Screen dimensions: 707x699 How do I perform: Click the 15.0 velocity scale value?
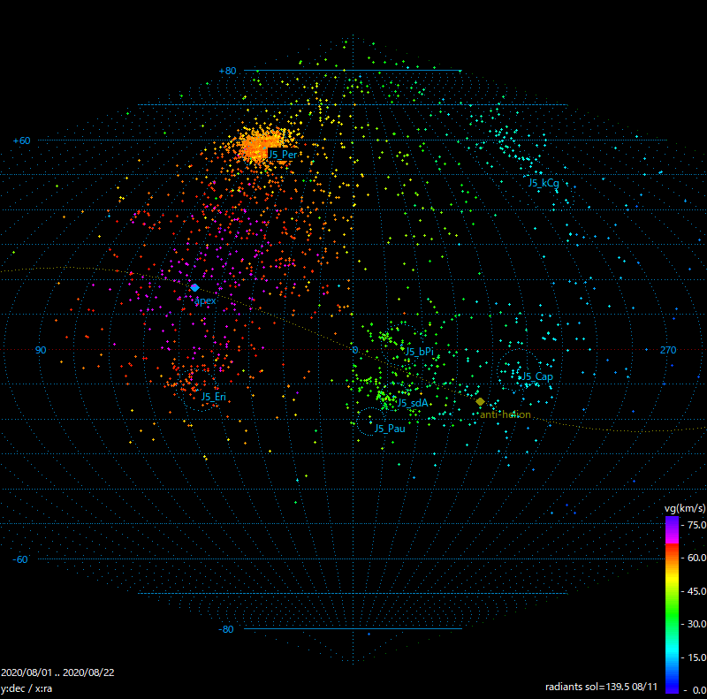[x=696, y=657]
